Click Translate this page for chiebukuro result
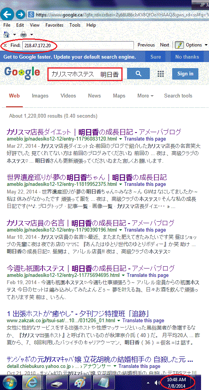Viewport: 209px width, 390px height. click(x=140, y=366)
